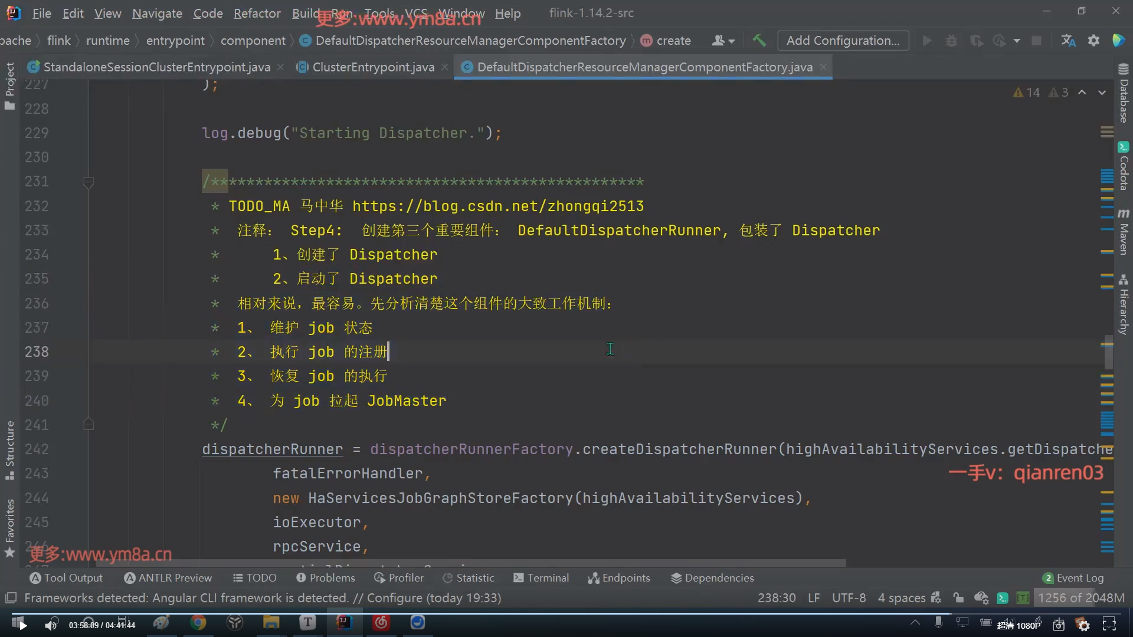Viewport: 1133px width, 637px height.
Task: Toggle the video mute speaker icon
Action: coord(51,625)
